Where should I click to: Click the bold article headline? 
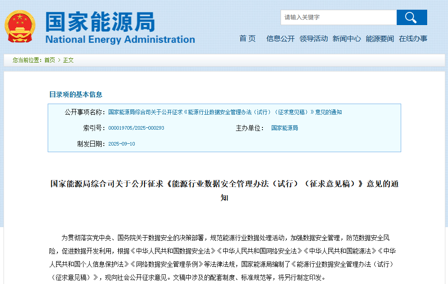coord(224,184)
